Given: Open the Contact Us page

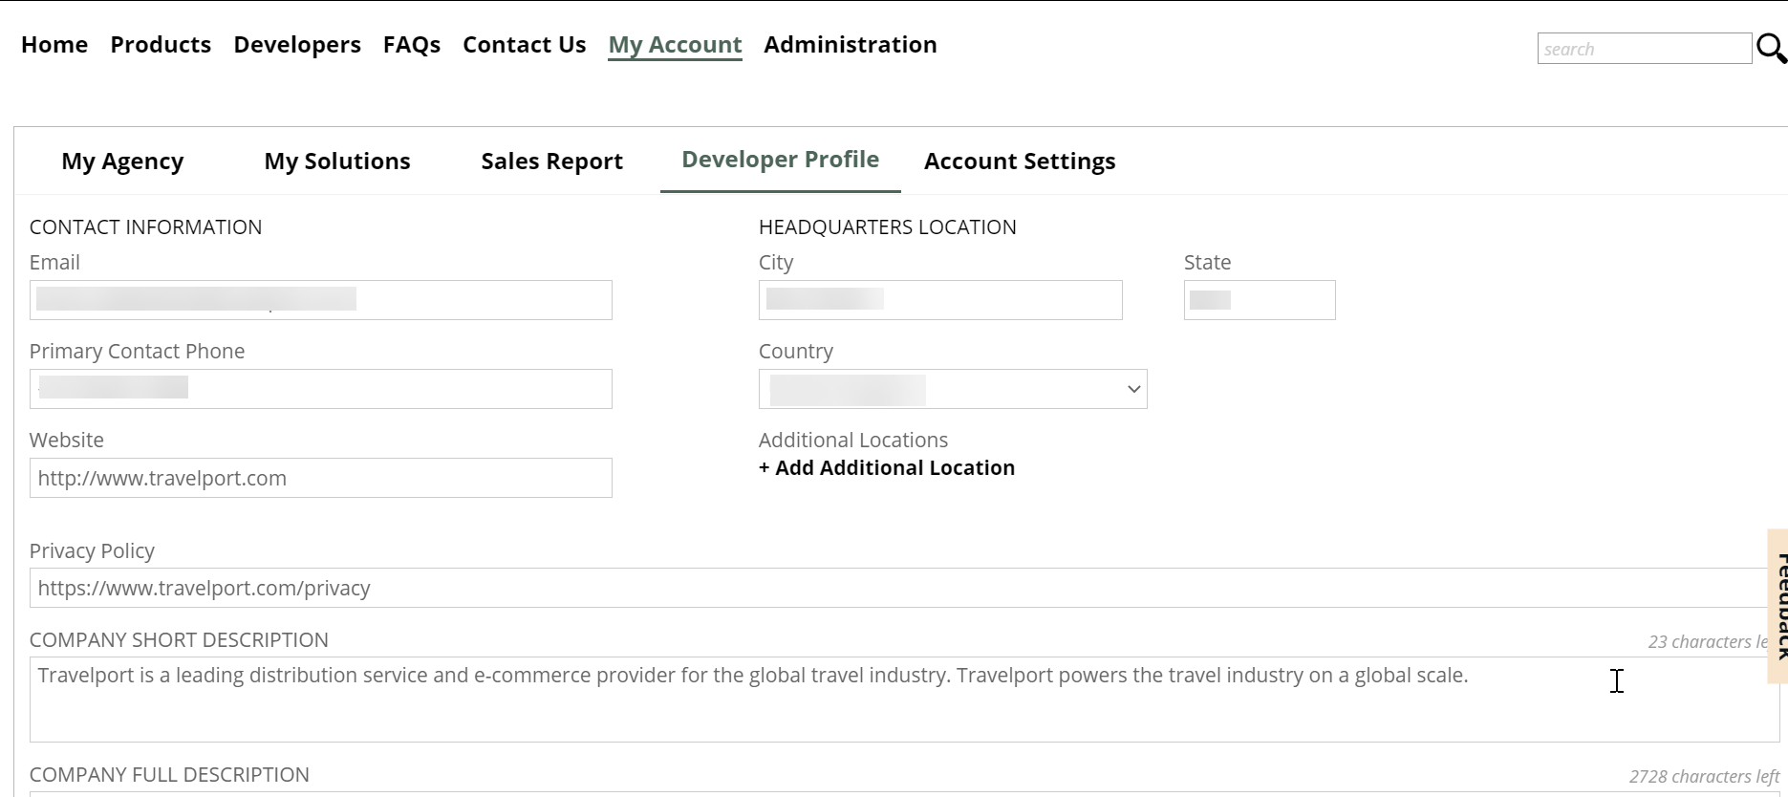Looking at the screenshot, I should click(x=525, y=45).
